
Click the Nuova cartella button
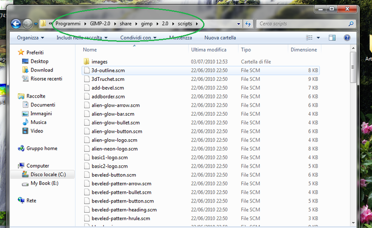pos(220,38)
